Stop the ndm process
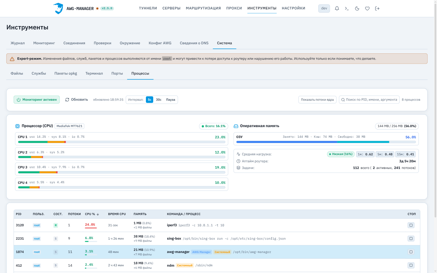 tap(411, 265)
